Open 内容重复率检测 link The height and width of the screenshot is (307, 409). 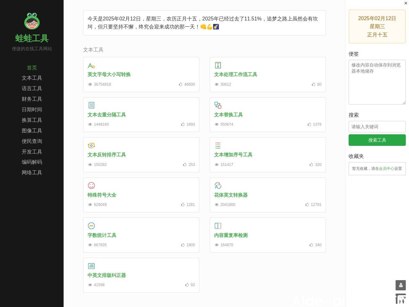[231, 235]
